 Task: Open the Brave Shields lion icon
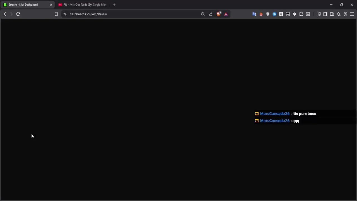[x=219, y=14]
